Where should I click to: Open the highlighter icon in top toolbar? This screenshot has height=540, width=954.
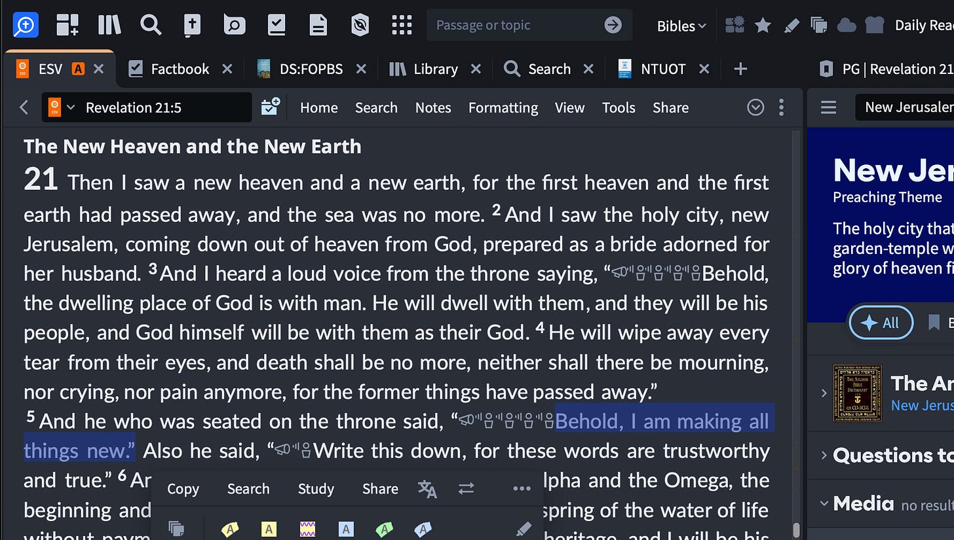pos(791,25)
